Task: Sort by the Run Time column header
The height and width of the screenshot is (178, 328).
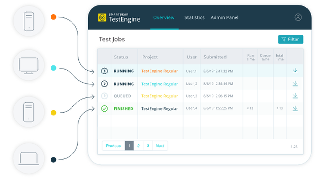Action: tap(250, 57)
